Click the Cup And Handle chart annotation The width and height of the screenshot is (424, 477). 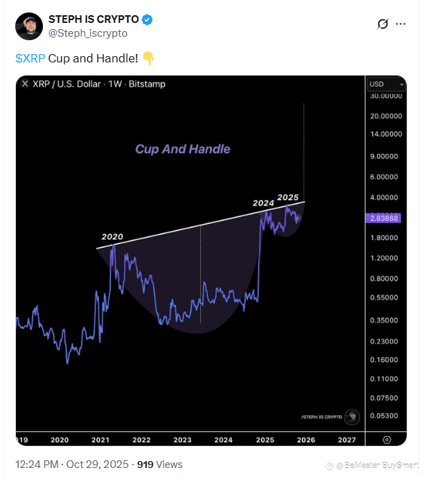pos(182,149)
